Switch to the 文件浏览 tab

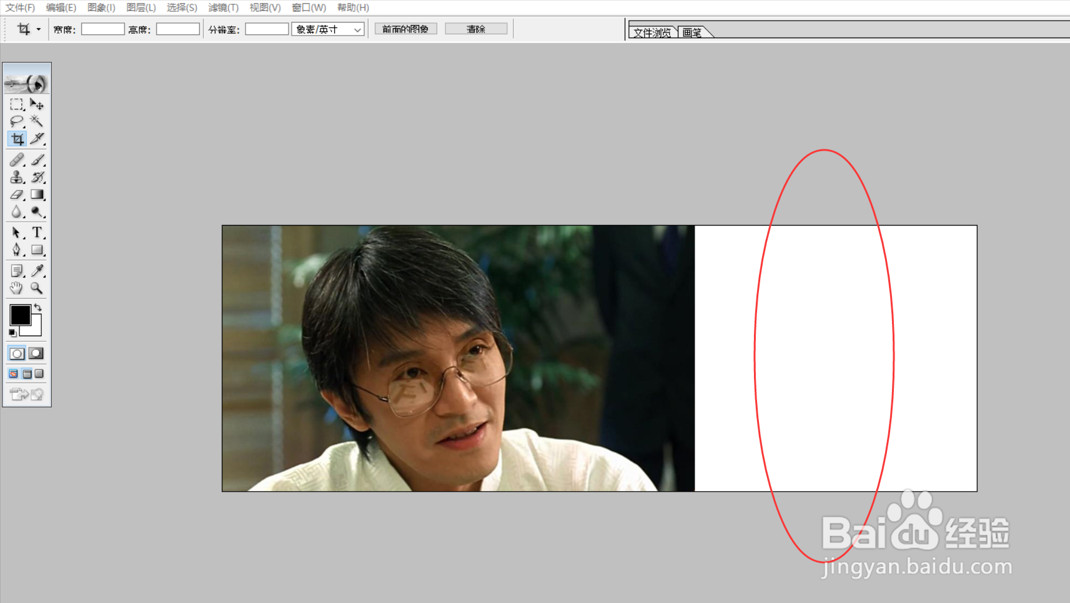point(653,32)
